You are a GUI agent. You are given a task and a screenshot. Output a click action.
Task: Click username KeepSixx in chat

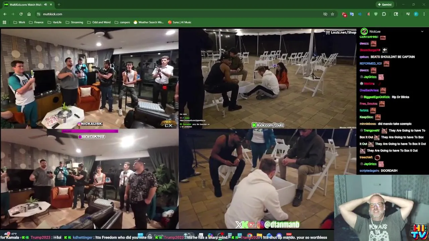coord(366,117)
